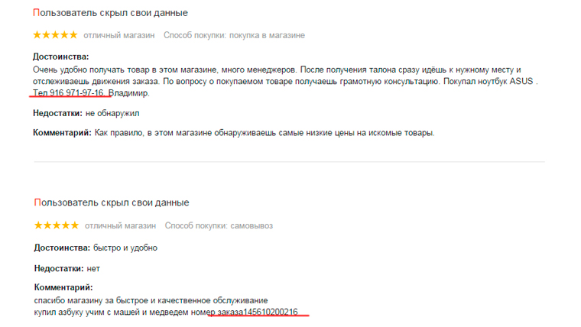This screenshot has height=327, width=581.
Task: Click 'Достоинства: быстро и удобно' line
Action: [96, 248]
